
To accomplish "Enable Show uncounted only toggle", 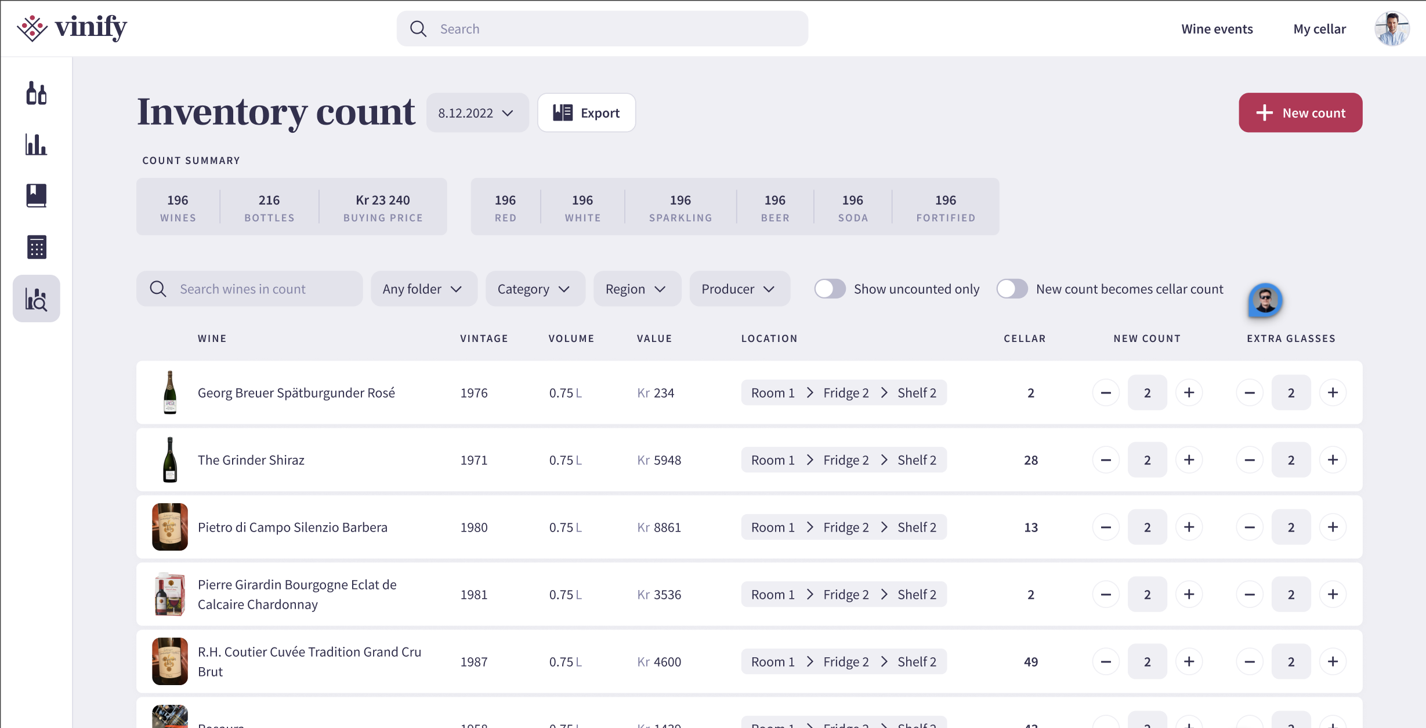I will pyautogui.click(x=830, y=289).
